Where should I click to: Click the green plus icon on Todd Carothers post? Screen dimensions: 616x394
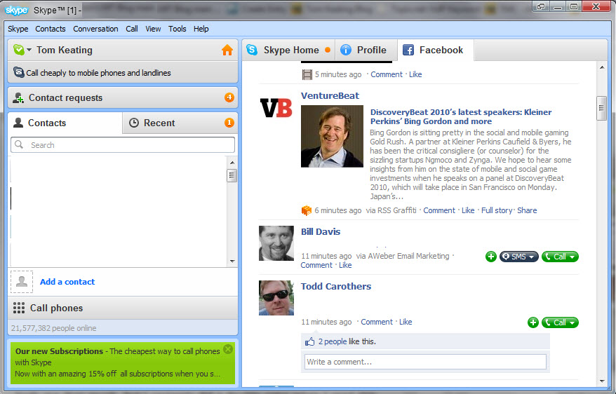point(533,322)
